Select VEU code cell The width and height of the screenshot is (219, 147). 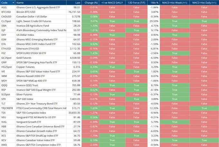[x=8, y=117]
